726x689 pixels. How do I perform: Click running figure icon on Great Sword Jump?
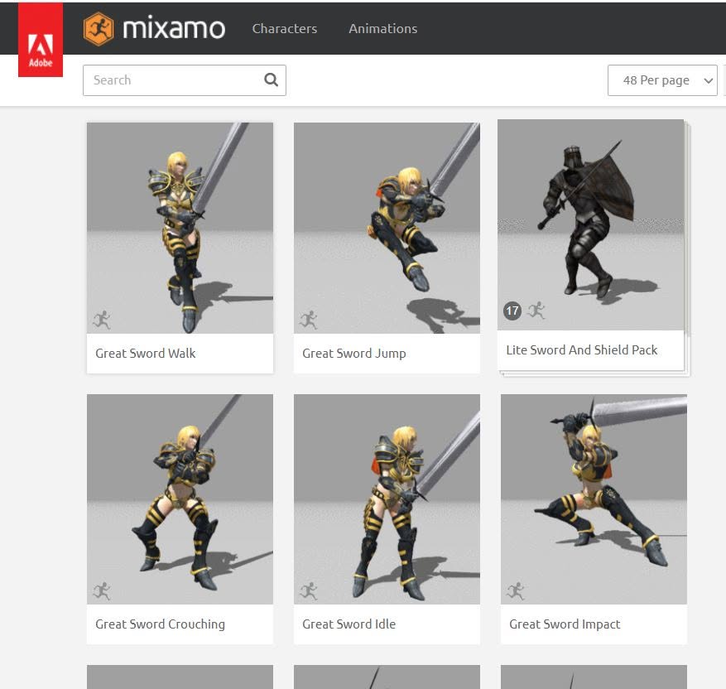309,320
